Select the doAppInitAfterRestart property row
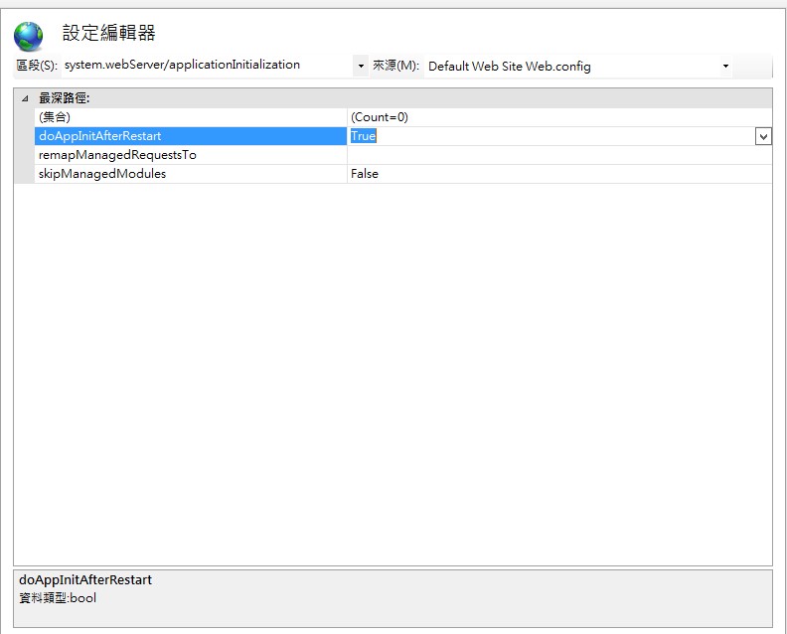Screen dimensions: 787x634 pyautogui.click(x=190, y=136)
